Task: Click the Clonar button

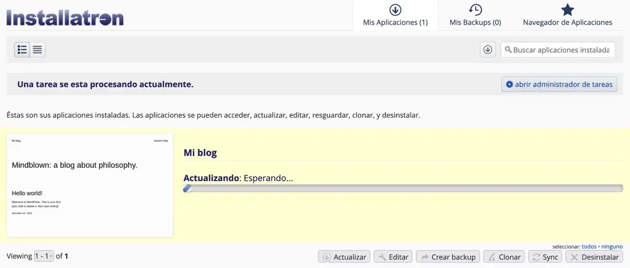Action: click(504, 257)
